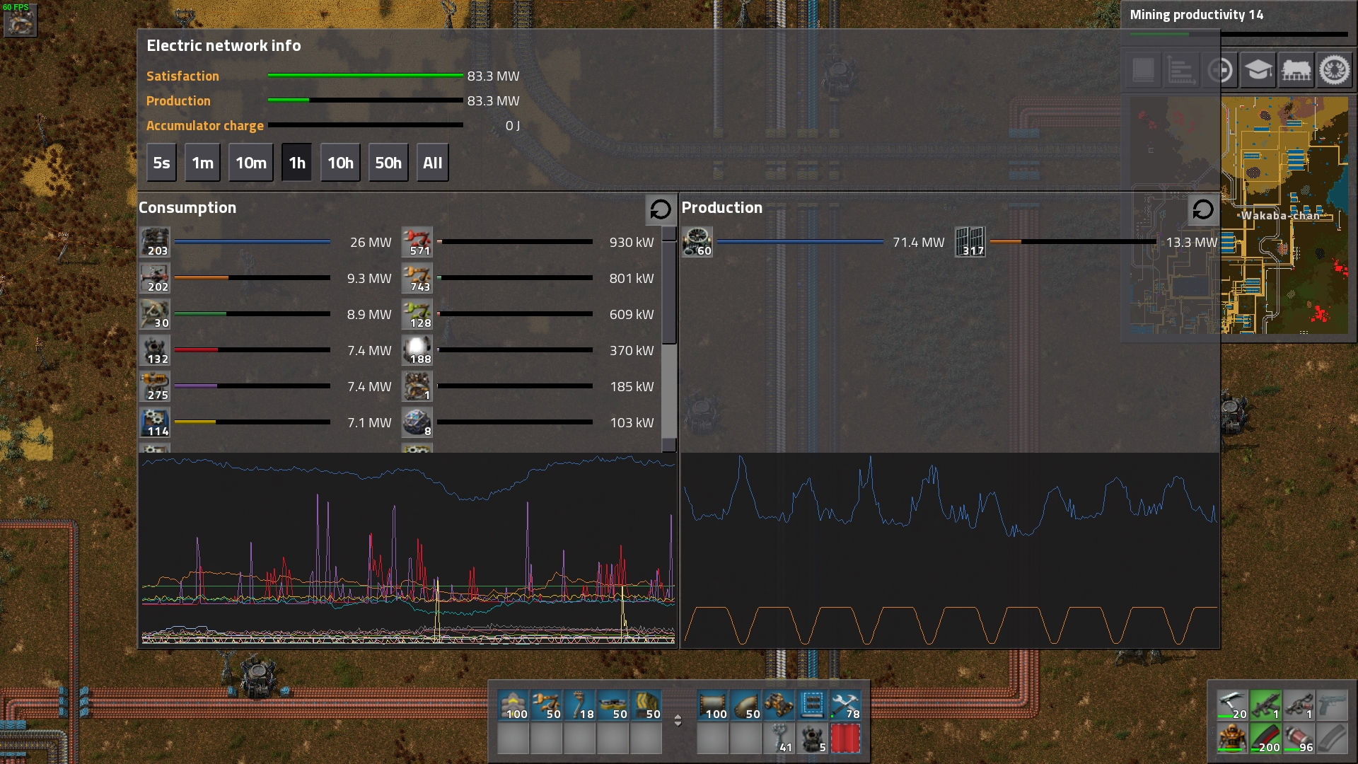
Task: Switch graph range to 10m
Action: [250, 163]
